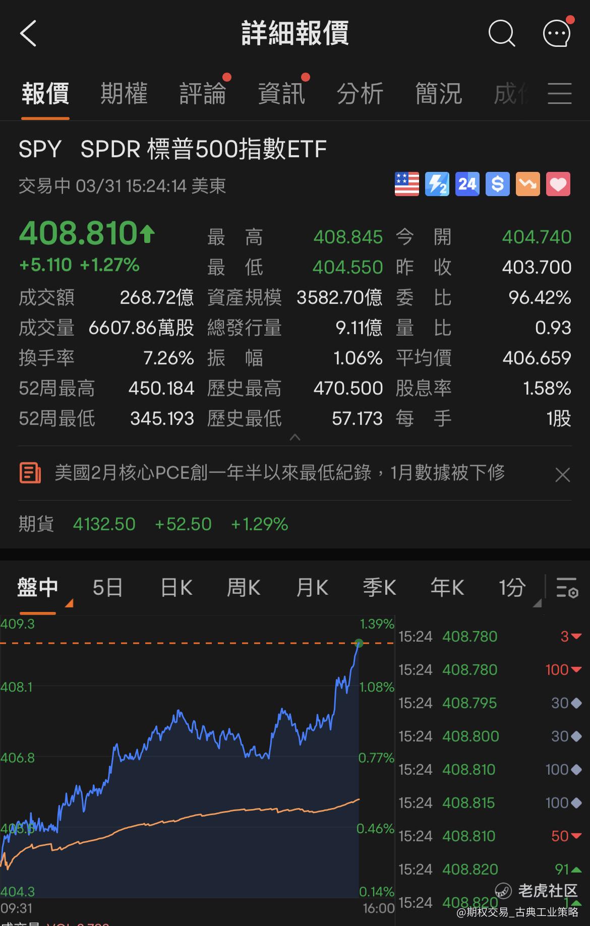The height and width of the screenshot is (926, 590).
Task: Tap the US flag market icon
Action: pyautogui.click(x=406, y=184)
